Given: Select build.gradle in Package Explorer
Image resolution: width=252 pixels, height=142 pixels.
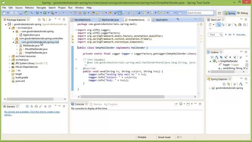Looking at the screenshot, I should 22,78.
